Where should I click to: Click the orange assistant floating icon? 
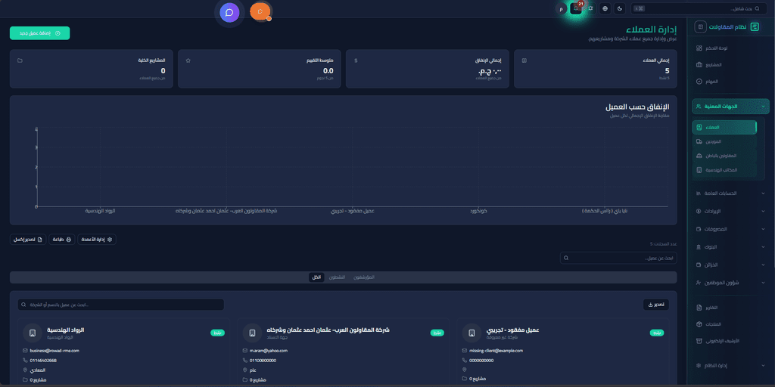260,11
